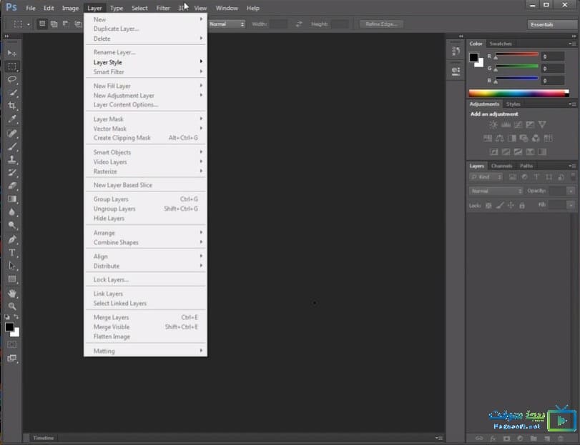580x445 pixels.
Task: Change screen mode icon in toolbox
Action: [12, 359]
